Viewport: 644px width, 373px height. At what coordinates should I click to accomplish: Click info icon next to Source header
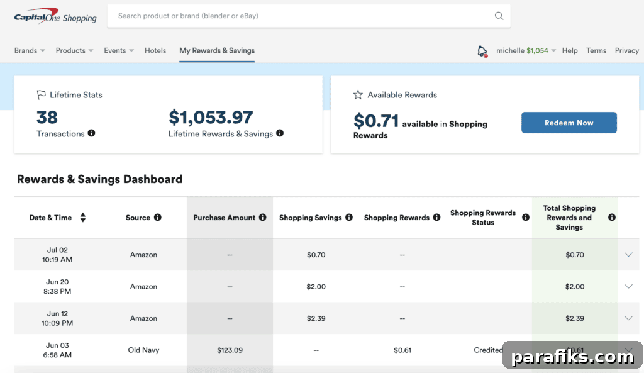click(x=158, y=217)
